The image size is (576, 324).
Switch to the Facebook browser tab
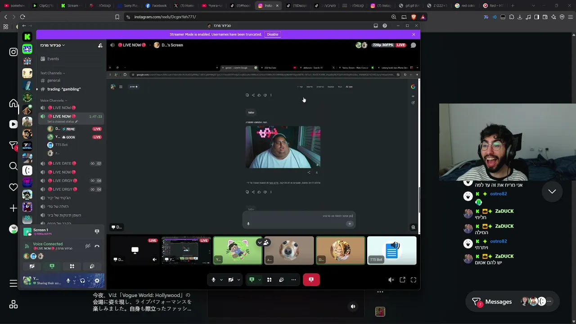[156, 6]
